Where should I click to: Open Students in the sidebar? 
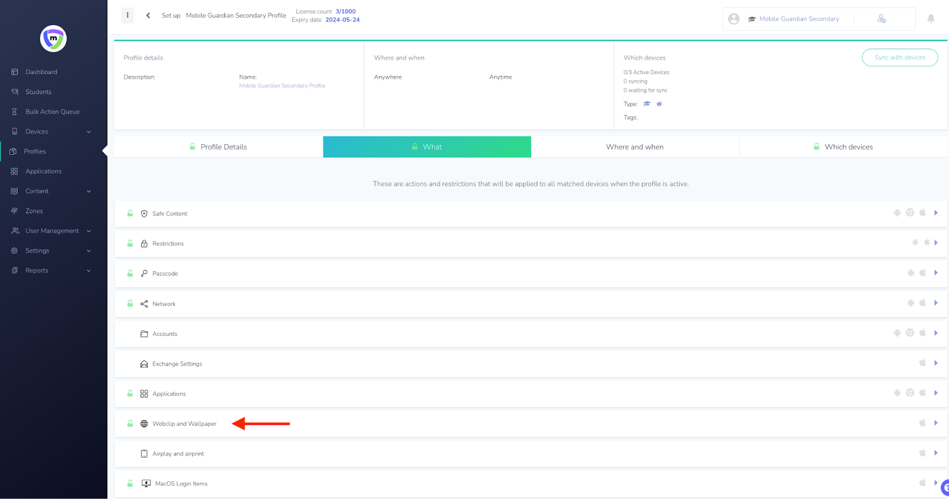click(x=38, y=92)
